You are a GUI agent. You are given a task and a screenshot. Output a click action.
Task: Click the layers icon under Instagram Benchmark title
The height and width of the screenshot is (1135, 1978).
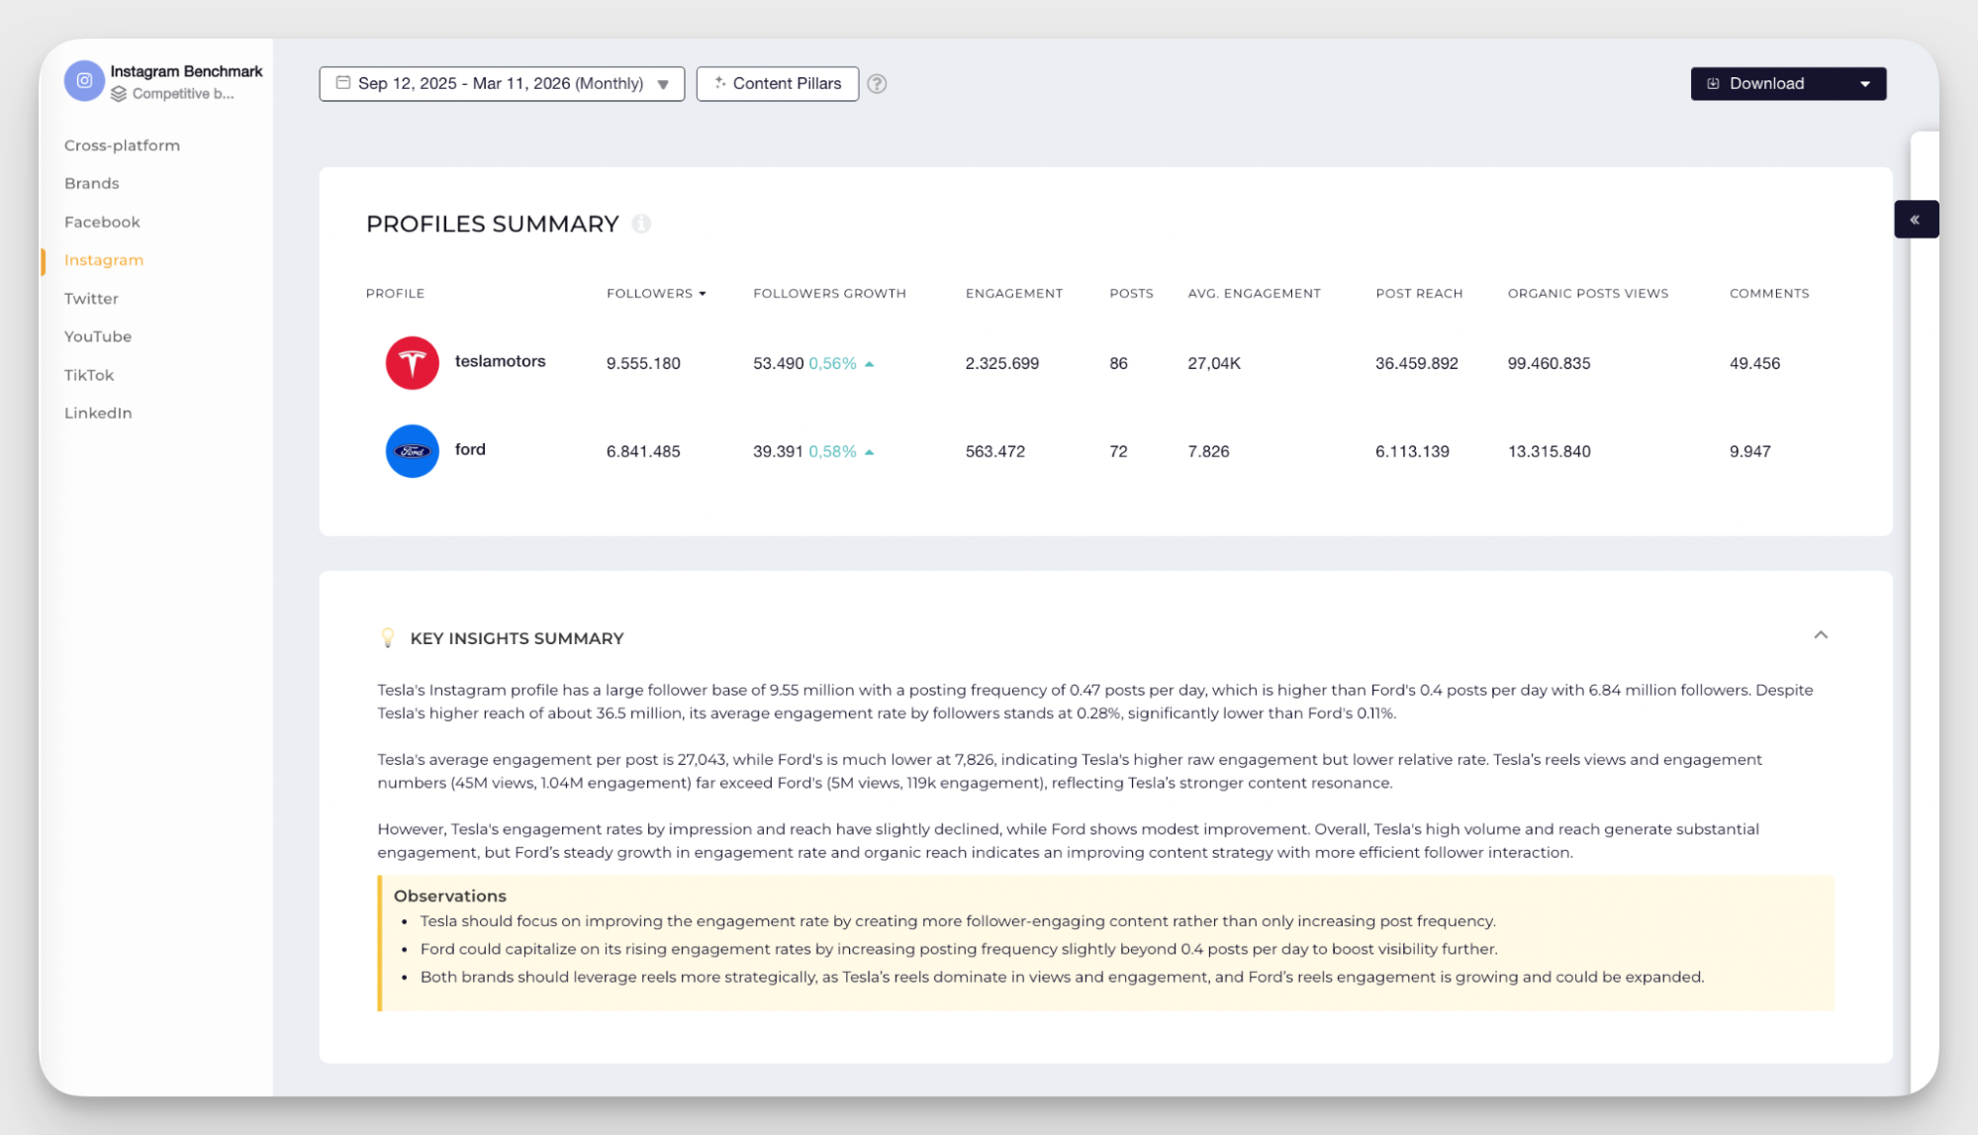point(120,94)
